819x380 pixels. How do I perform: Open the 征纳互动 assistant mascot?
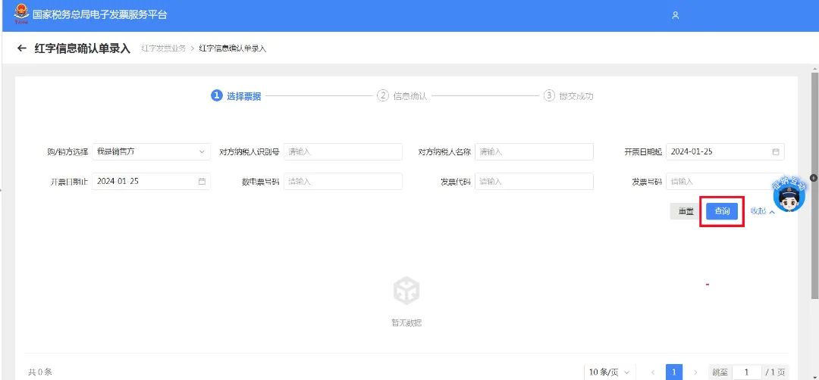789,197
